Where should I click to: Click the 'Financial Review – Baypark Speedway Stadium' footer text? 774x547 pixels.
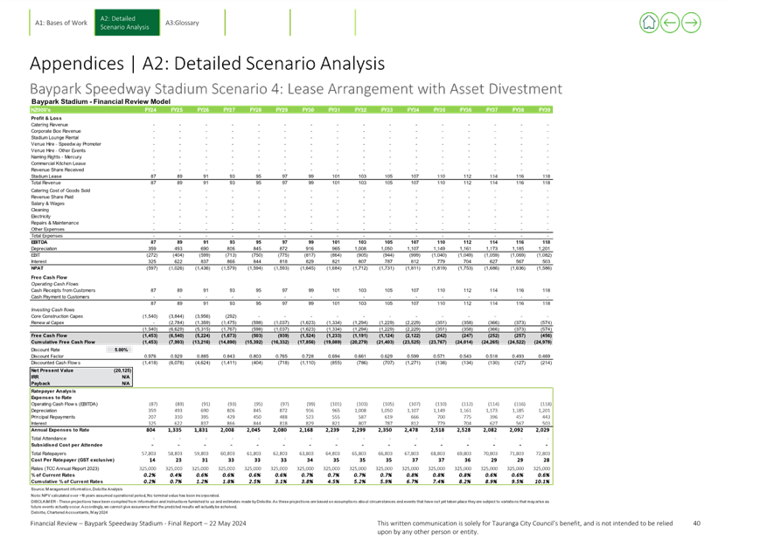point(137,523)
